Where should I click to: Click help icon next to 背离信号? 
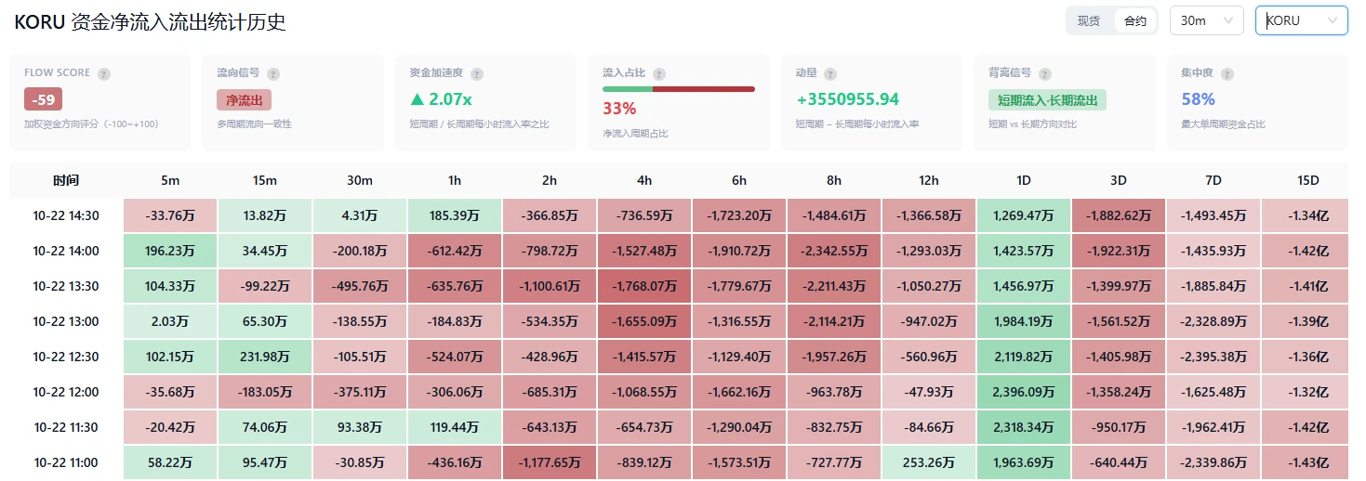tap(1045, 73)
